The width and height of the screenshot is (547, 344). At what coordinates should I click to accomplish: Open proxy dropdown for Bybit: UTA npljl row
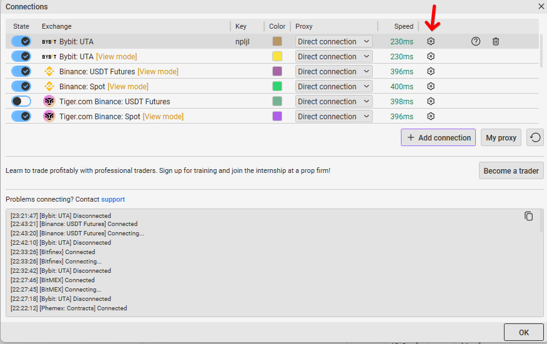(334, 41)
